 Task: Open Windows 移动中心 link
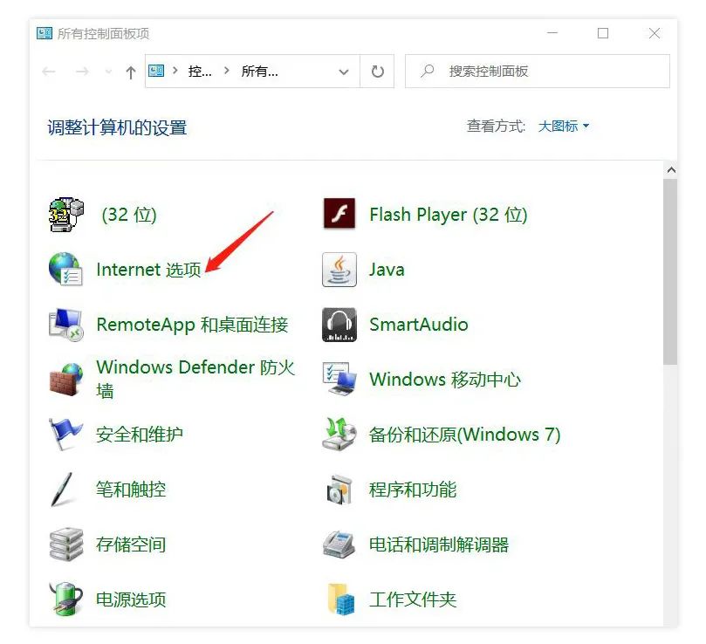coord(445,380)
